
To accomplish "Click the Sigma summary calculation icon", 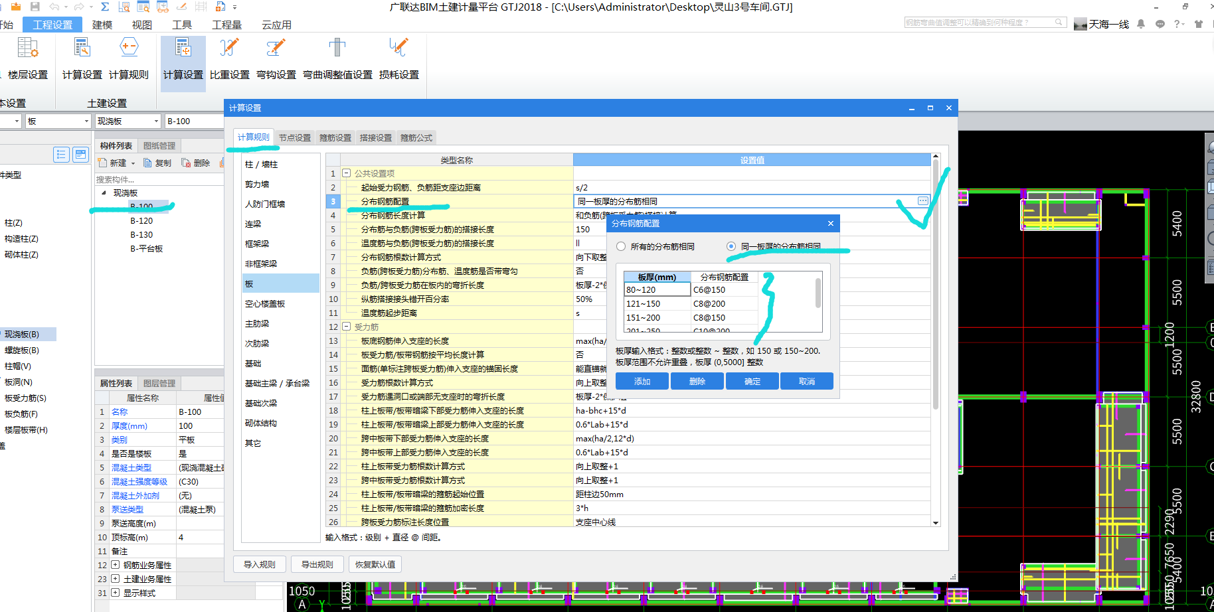I will (105, 7).
